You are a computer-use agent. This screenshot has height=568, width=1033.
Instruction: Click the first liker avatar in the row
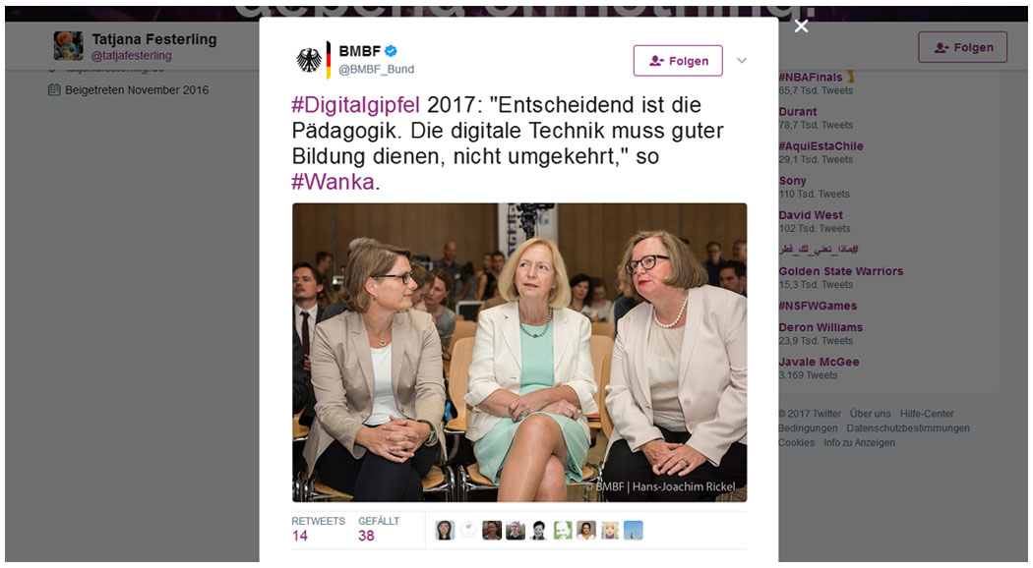click(x=445, y=530)
